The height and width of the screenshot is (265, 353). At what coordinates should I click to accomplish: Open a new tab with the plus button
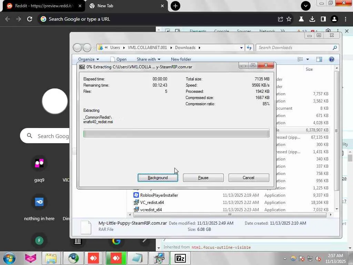point(175,6)
